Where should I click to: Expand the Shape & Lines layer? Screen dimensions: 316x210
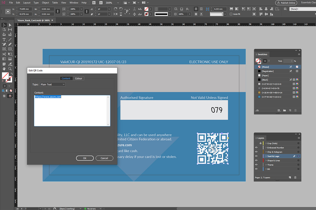click(266, 160)
